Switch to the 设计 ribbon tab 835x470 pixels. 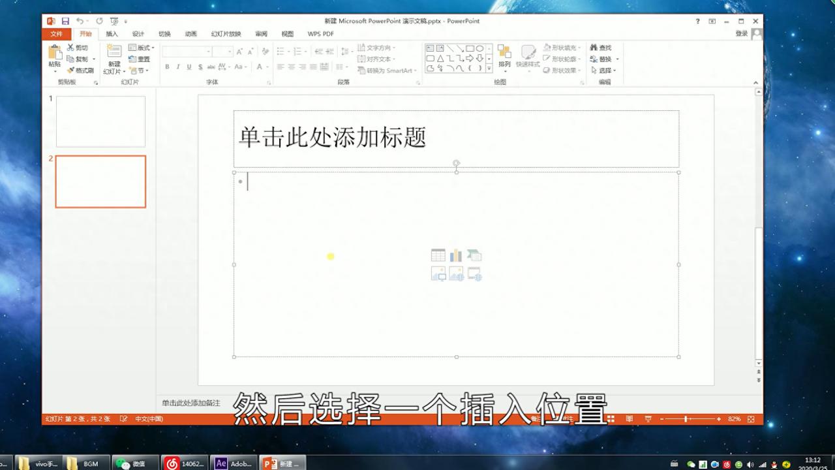[139, 33]
